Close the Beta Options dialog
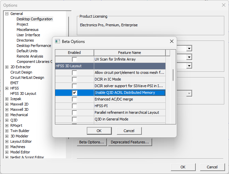 pyautogui.click(x=172, y=42)
